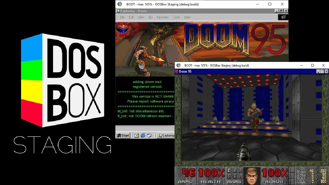Minimize the Exploring - Doom window
Image resolution: width=329 pixels, height=185 pixels.
277,11
